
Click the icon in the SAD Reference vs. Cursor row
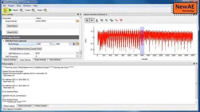pyautogui.click(x=77, y=53)
